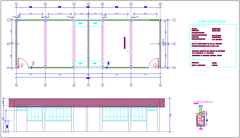Click the top right column grid bubble
This screenshot has width=240, height=138.
pos(160,4)
